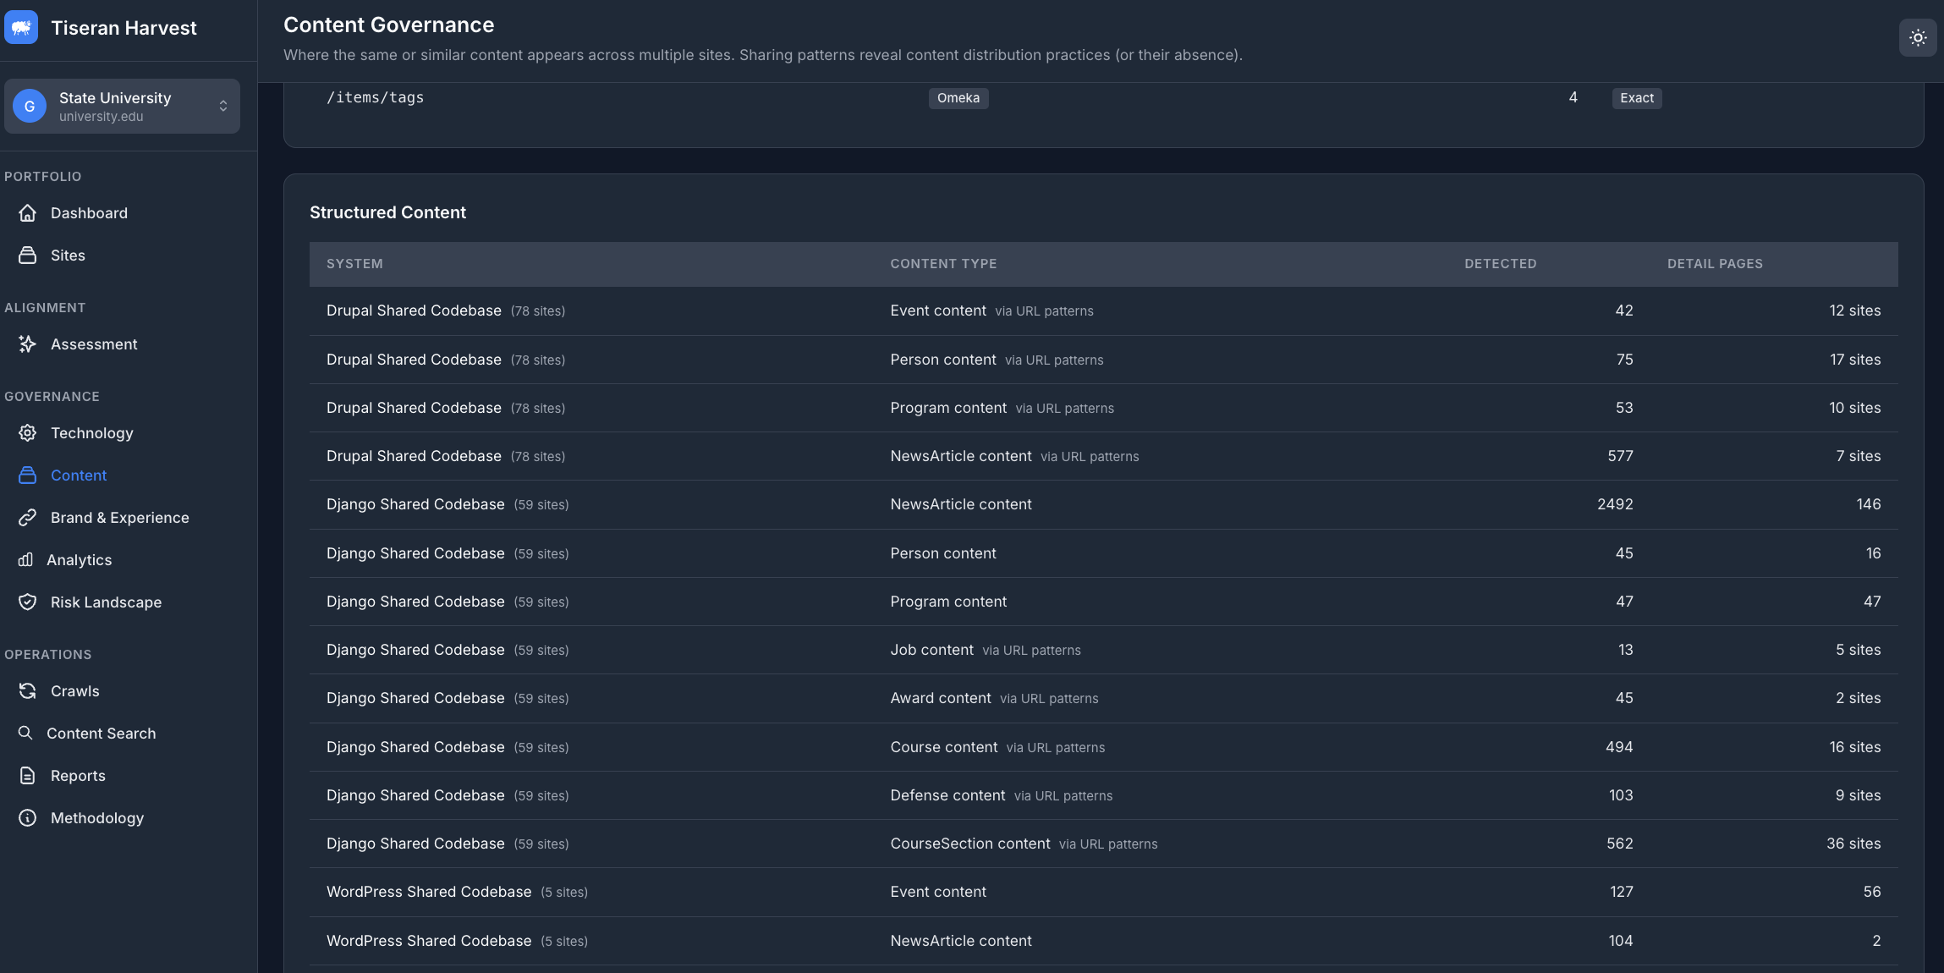Select the Sites icon in Portfolio
Screen dimensions: 1944x973
point(28,255)
